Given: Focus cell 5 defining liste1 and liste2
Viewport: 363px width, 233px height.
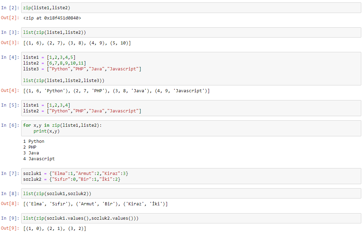Looking at the screenshot, I should pyautogui.click(x=191, y=108).
